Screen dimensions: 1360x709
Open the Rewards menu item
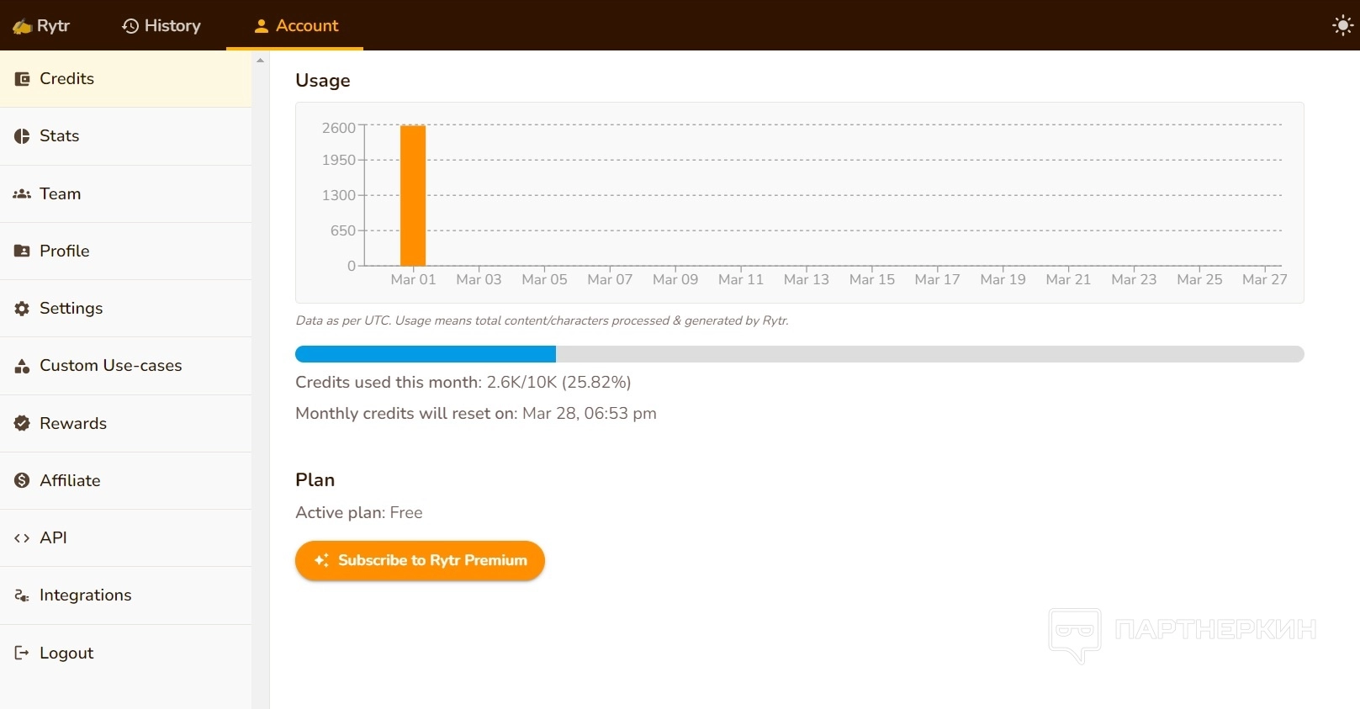[73, 423]
